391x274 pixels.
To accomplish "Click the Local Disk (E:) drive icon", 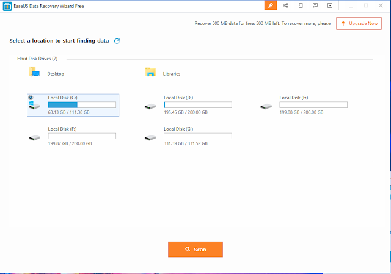I will [266, 107].
